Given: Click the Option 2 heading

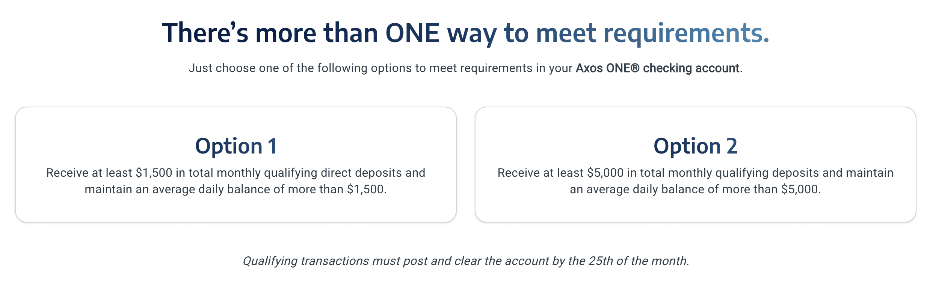Looking at the screenshot, I should pos(695,146).
